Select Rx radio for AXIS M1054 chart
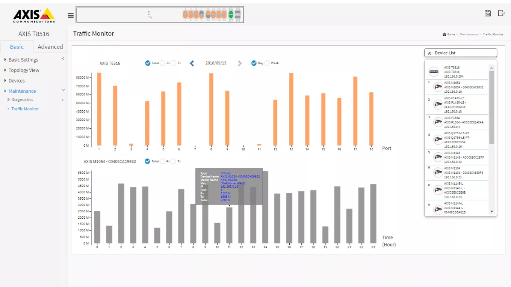Image resolution: width=511 pixels, height=287 pixels. 162,161
